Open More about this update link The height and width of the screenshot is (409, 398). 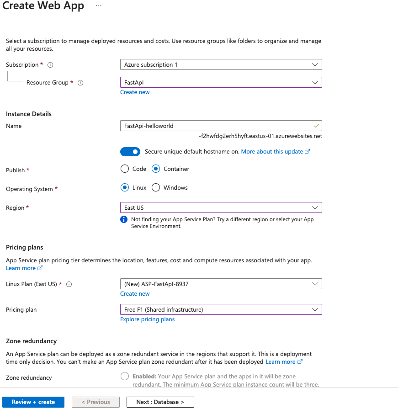click(272, 152)
